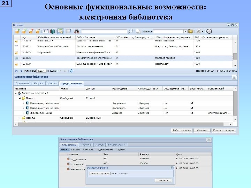Image resolution: width=251 pixels, height=188 pixels.
Task: Click Редактировать in the storage toolbar
Action: coord(105,150)
